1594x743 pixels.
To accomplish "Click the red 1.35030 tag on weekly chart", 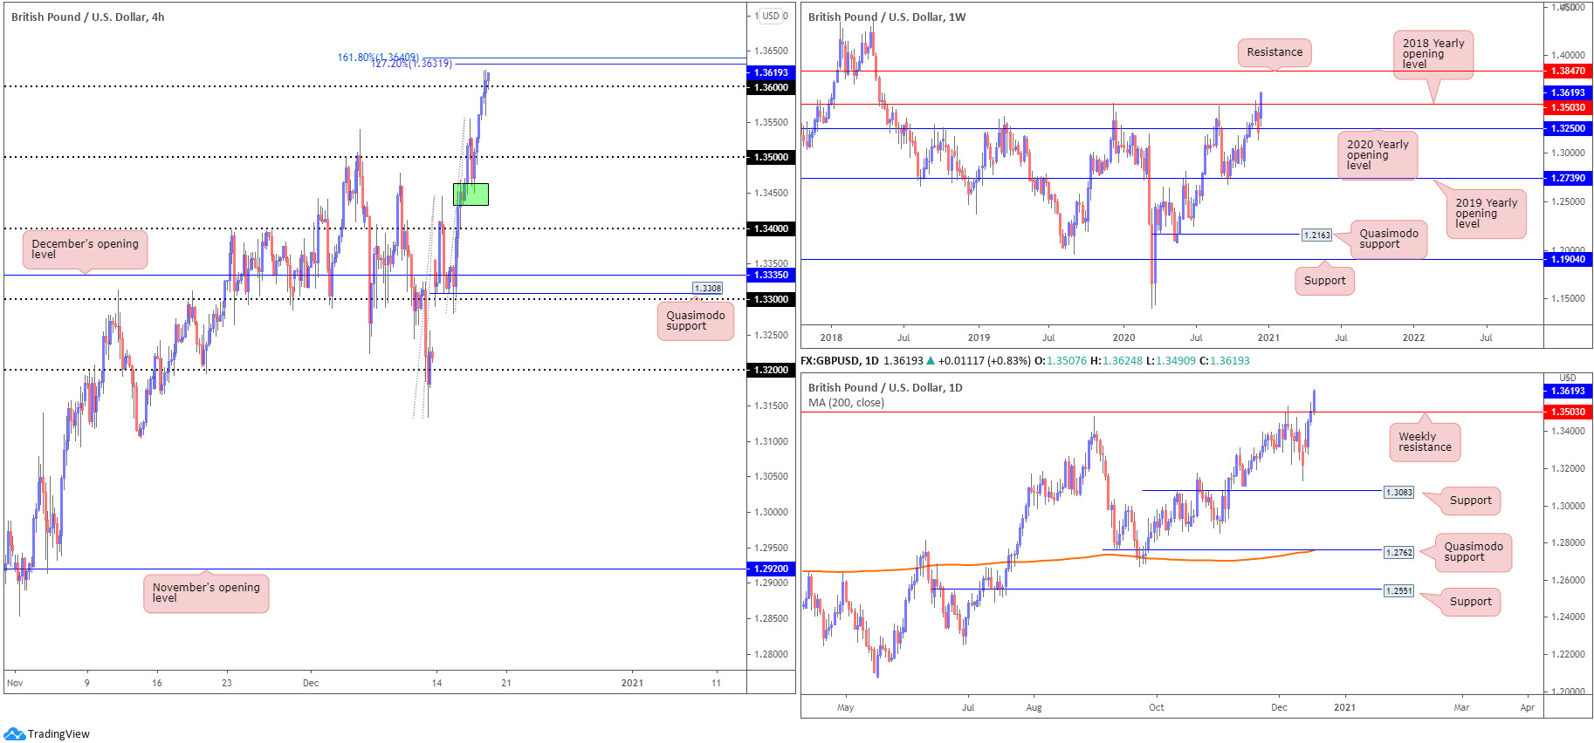I will tap(1568, 107).
